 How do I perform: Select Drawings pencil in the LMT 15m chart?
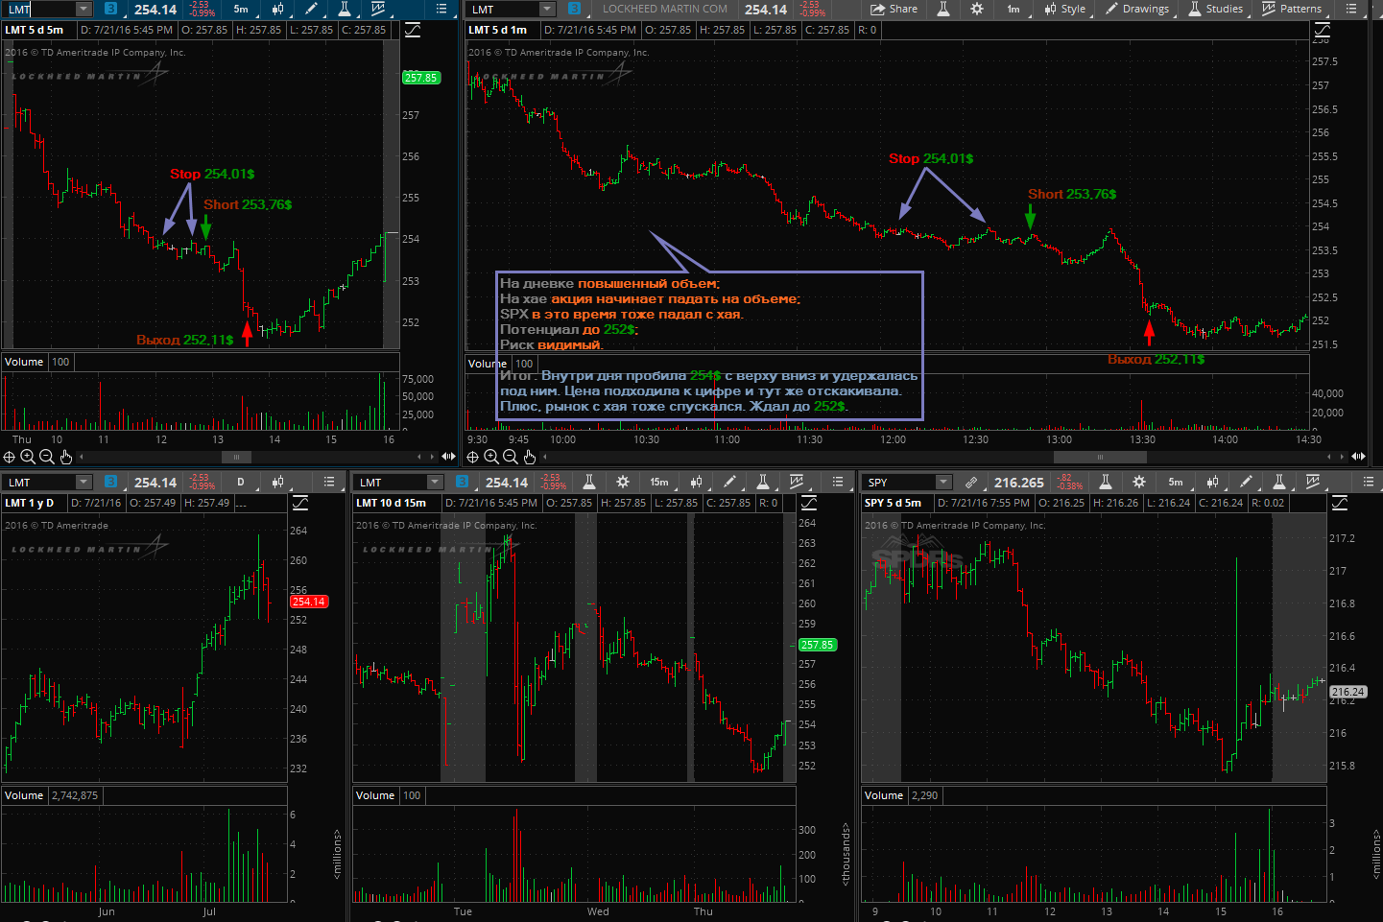tap(729, 482)
